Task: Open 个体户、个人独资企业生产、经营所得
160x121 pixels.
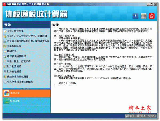Action: click(27, 36)
